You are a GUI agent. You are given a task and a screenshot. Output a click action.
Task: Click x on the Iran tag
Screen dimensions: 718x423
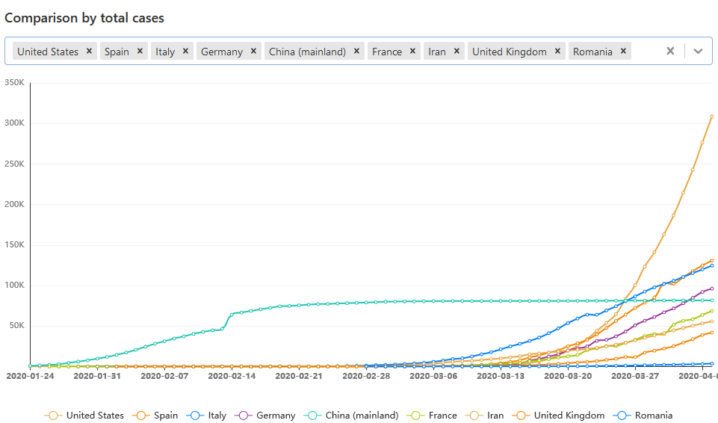click(457, 52)
